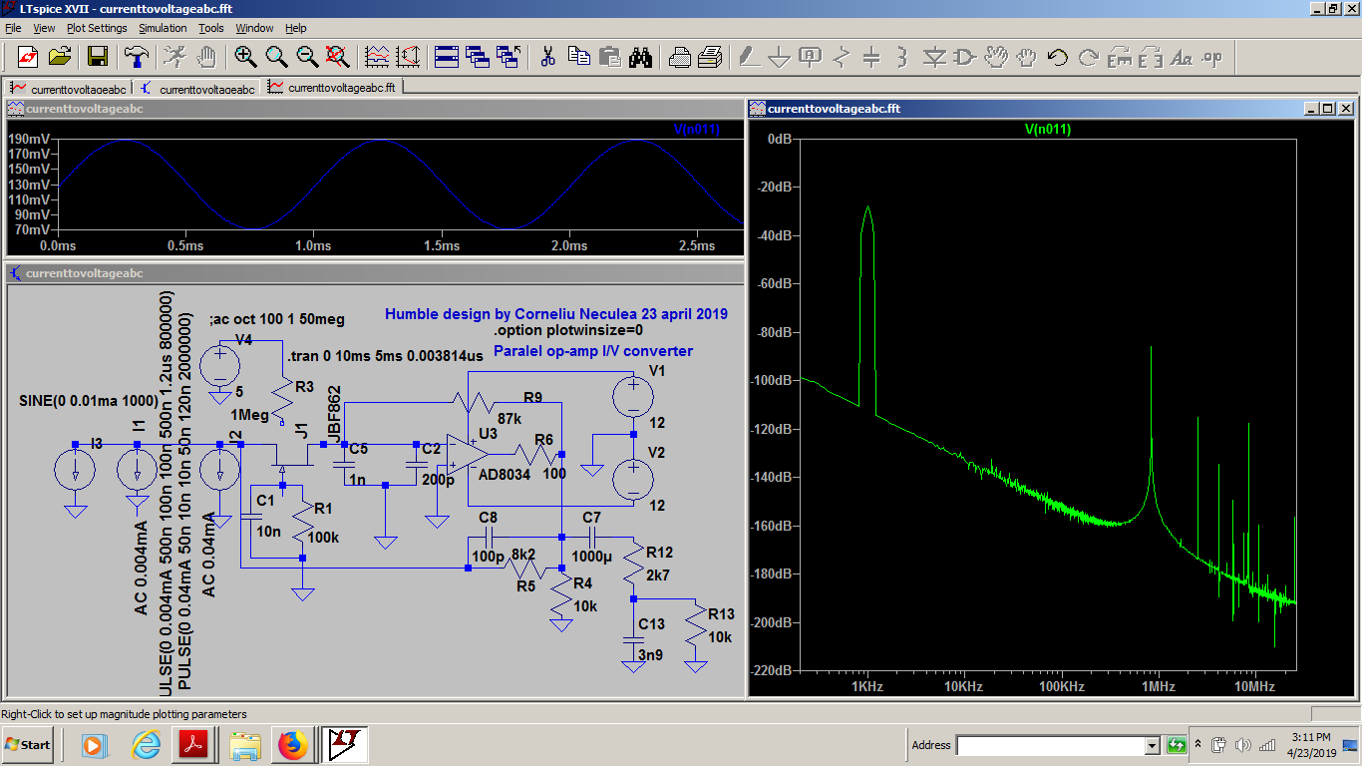Screen dimensions: 1362x766
Task: Switch to the currenttovoltageabc schematic tab
Action: point(196,88)
